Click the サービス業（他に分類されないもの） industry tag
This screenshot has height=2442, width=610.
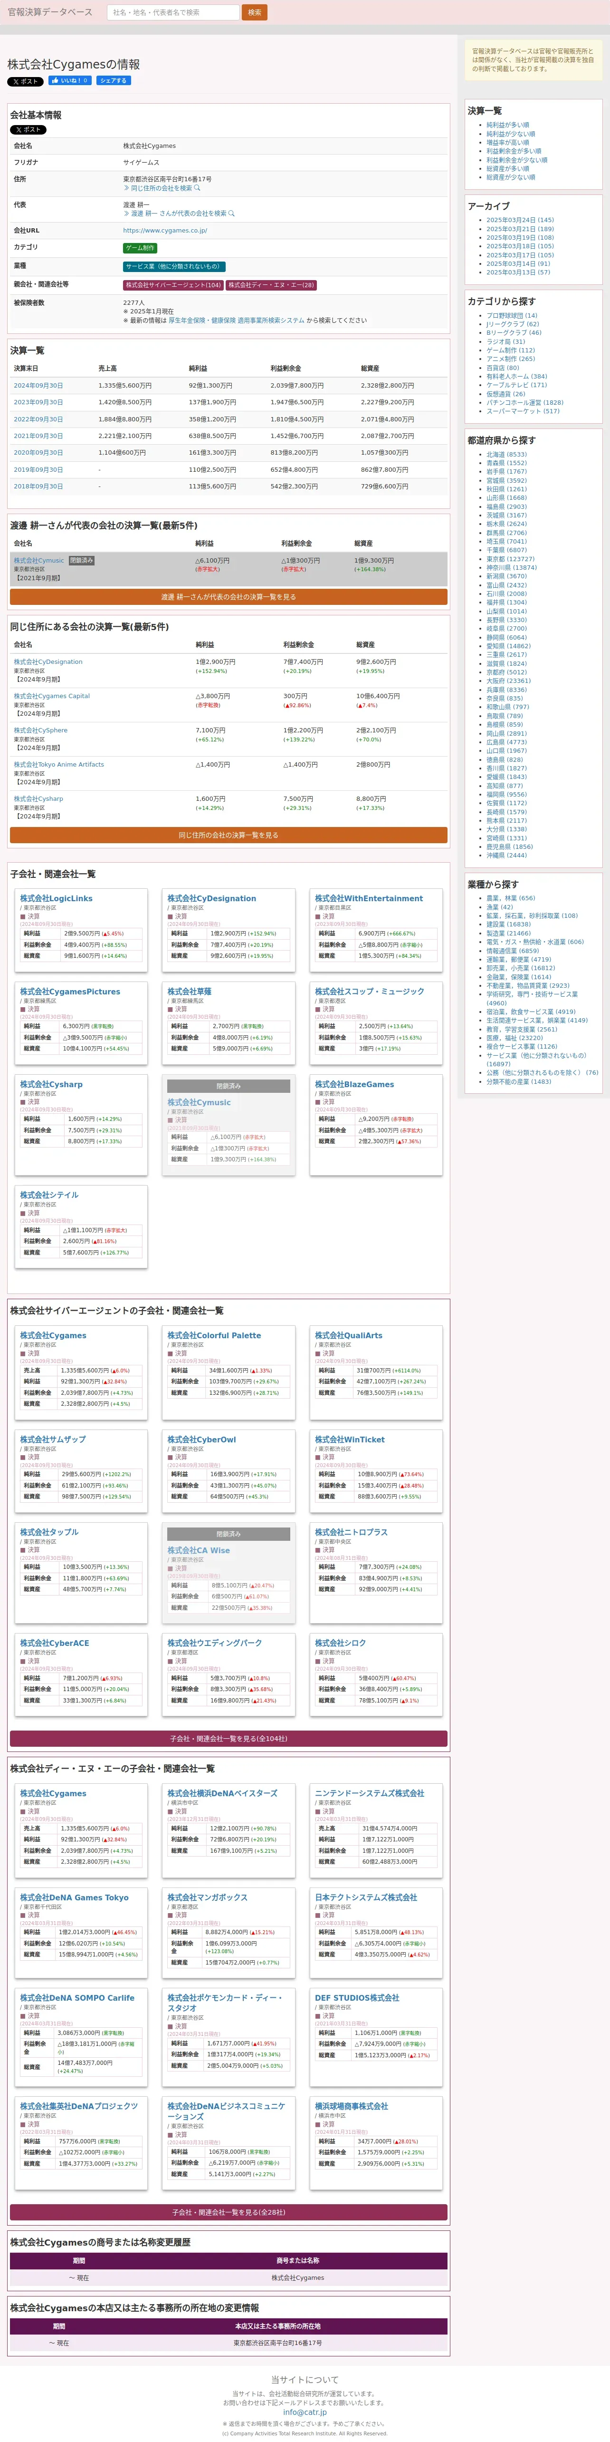pos(174,266)
